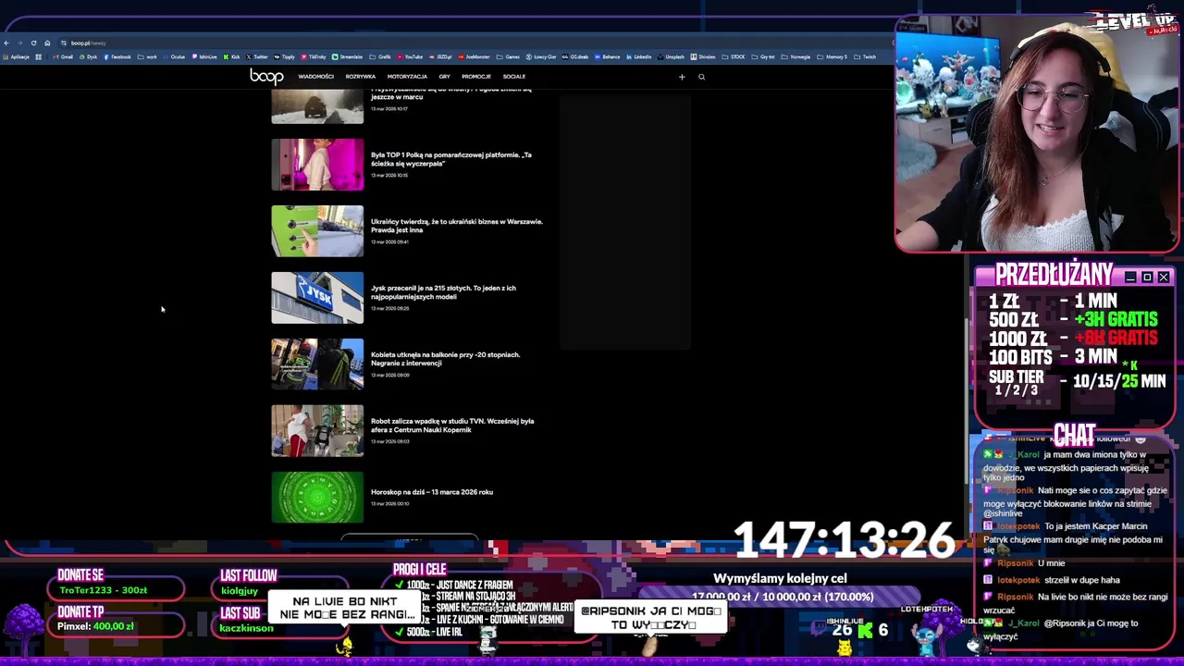The image size is (1184, 666).
Task: Open the Facebook bookmark
Action: pos(117,57)
